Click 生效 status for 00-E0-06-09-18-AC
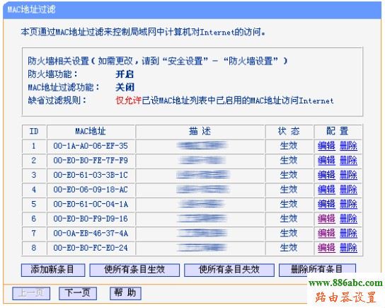This screenshot has height=308, width=385. tap(289, 189)
